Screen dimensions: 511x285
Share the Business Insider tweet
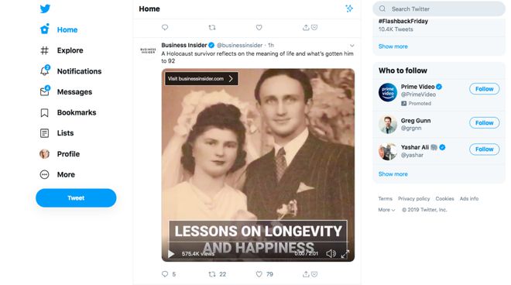pyautogui.click(x=306, y=274)
